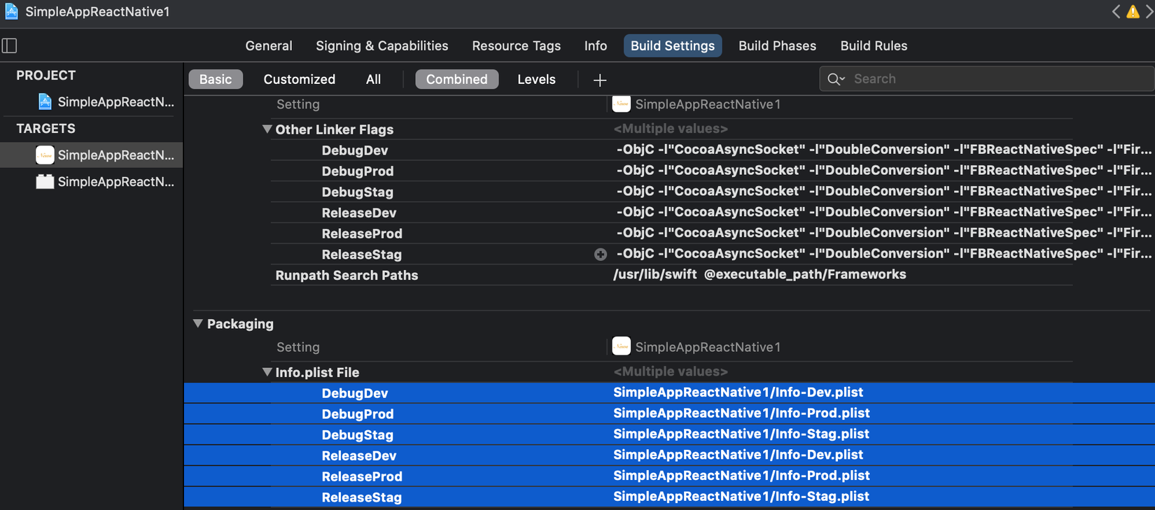Viewport: 1155px width, 510px height.
Task: Select the app target with the orange icon
Action: tap(45, 155)
